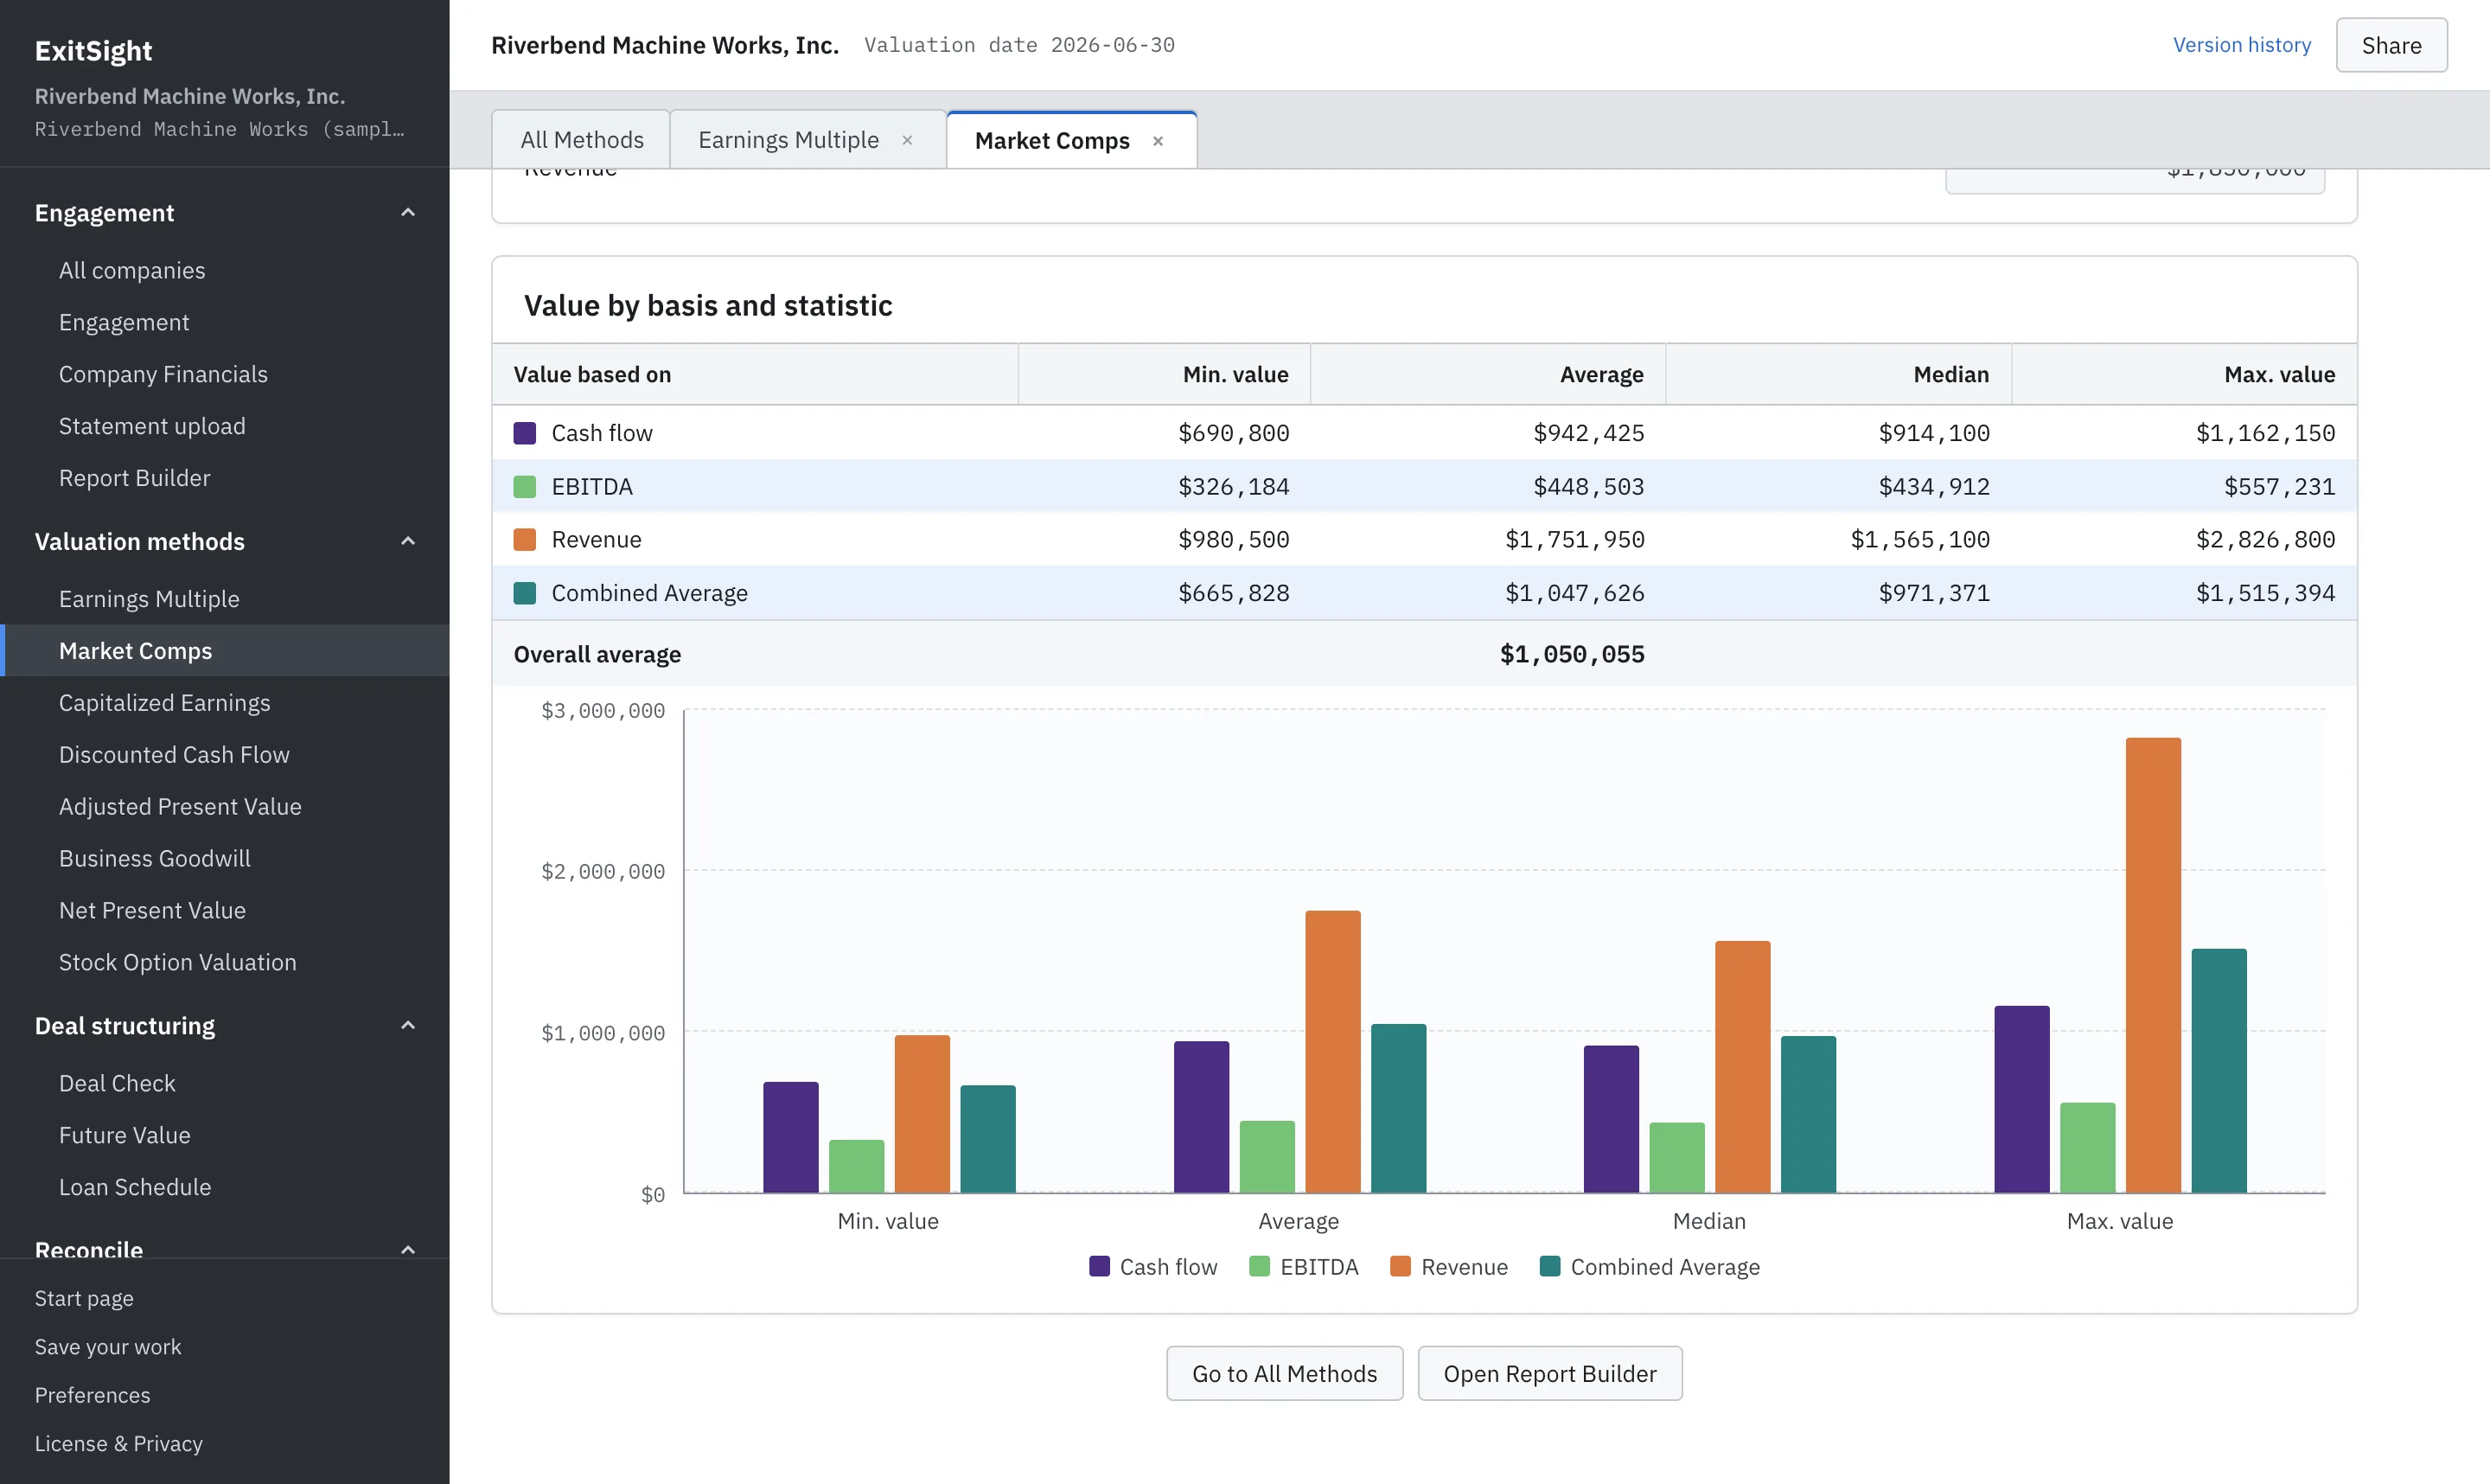Close the Market Comps tab
The width and height of the screenshot is (2490, 1484).
coord(1158,141)
